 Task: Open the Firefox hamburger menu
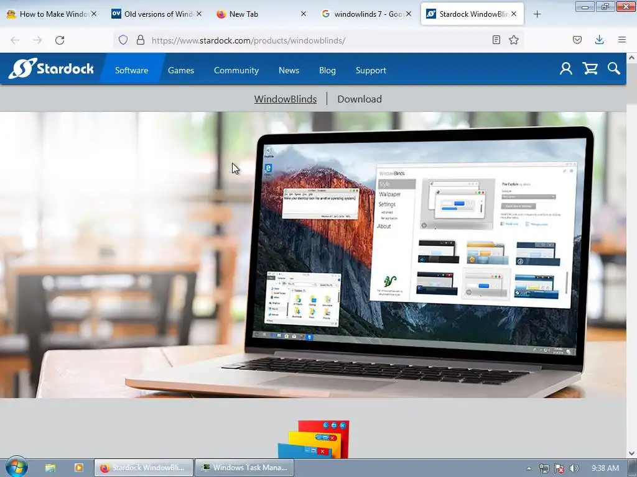(x=622, y=40)
